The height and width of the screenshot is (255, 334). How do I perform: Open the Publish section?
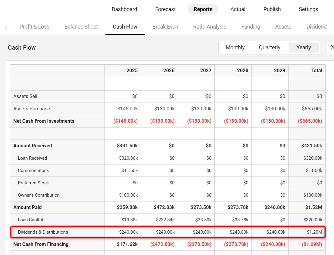coord(272,9)
